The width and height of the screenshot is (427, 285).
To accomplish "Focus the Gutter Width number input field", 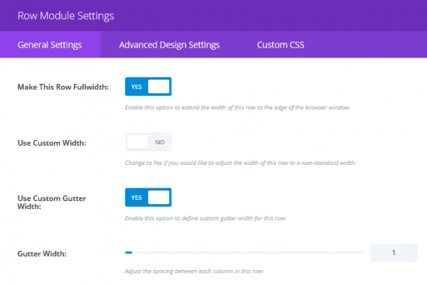I will click(393, 252).
